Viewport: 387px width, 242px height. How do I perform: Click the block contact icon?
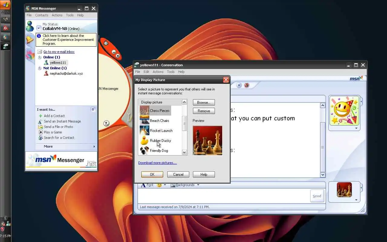[x=247, y=85]
